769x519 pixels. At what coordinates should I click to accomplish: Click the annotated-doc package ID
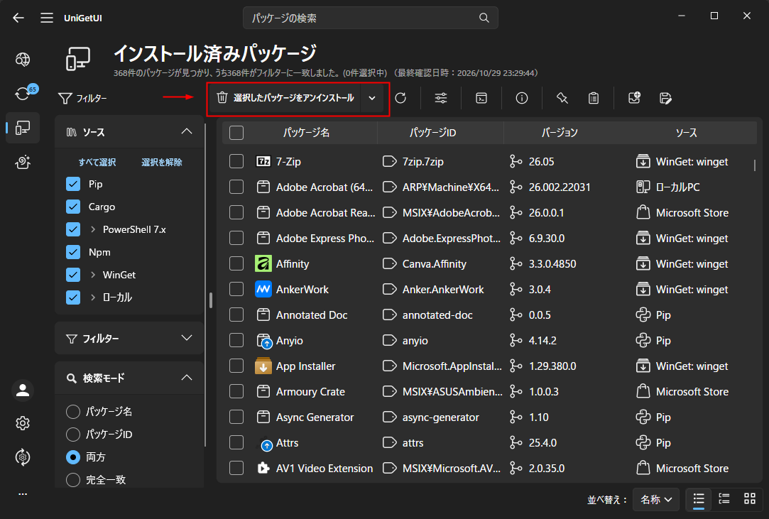(x=437, y=315)
